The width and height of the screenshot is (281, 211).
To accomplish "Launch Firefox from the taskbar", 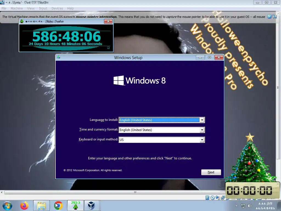I will click(x=24, y=206).
